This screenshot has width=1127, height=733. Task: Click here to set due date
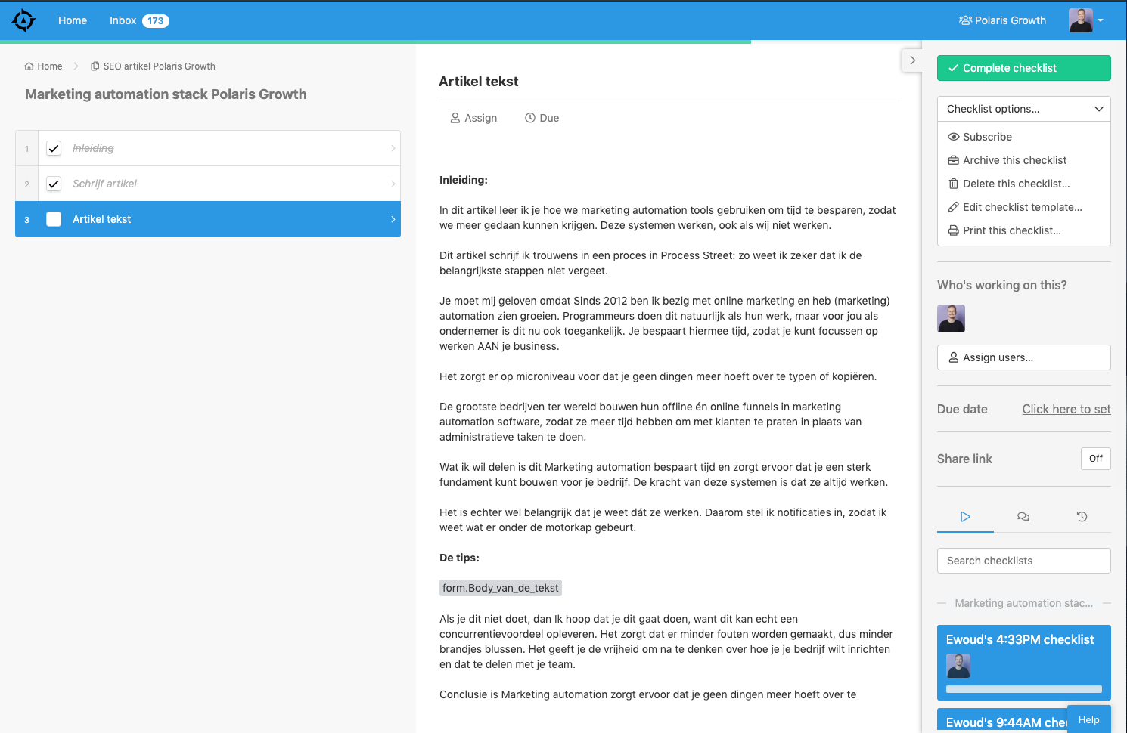point(1066,409)
